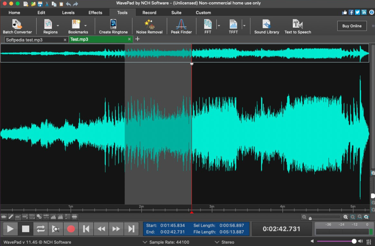Jump to end of the file
375x246 pixels.
(x=131, y=229)
